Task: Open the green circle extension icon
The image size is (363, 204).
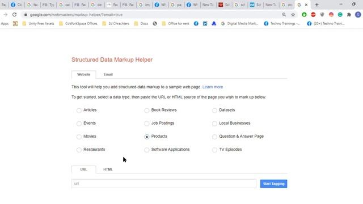Action: (x=304, y=15)
